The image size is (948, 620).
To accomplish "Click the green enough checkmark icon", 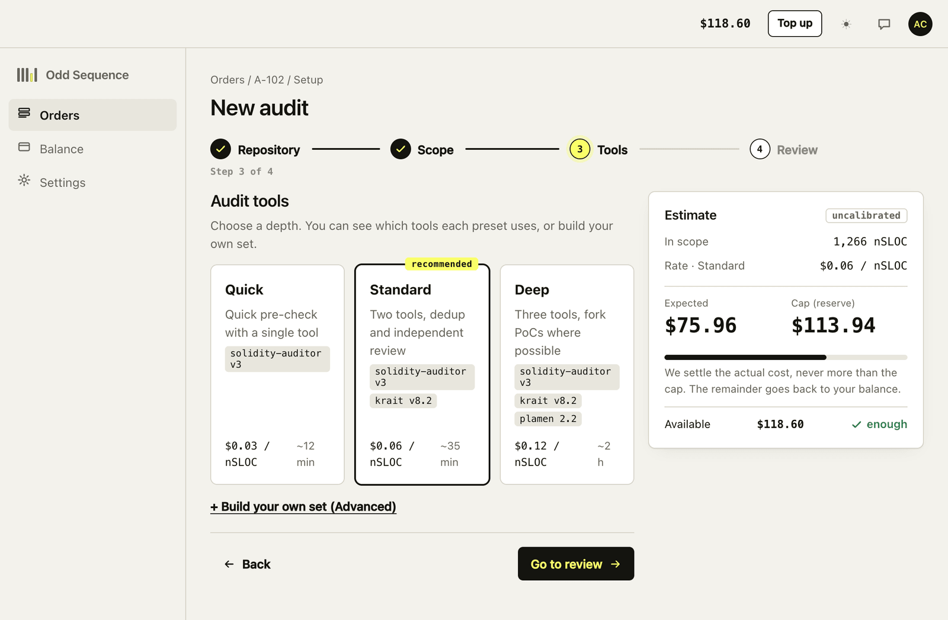I will 856,425.
